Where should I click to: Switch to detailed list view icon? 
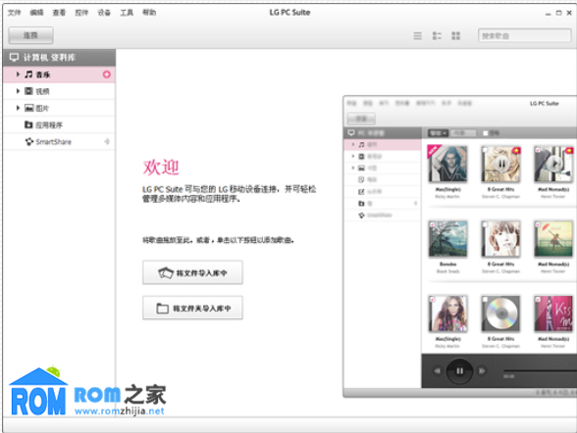click(437, 36)
